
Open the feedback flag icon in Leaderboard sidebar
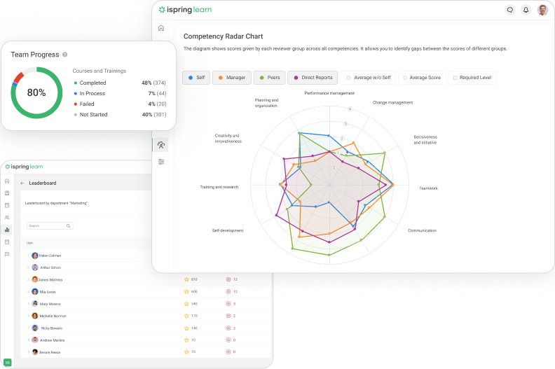click(7, 254)
